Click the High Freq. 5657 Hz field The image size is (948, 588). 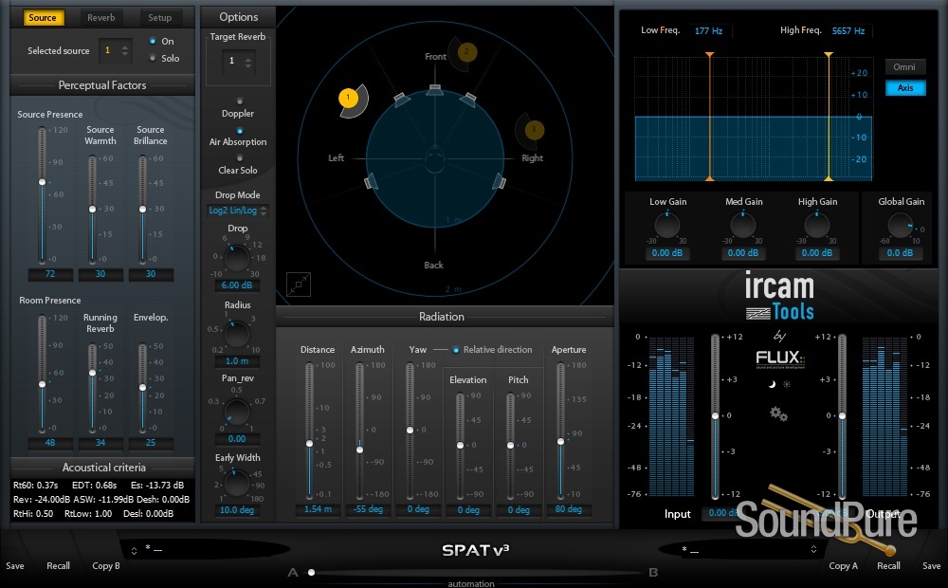click(x=848, y=31)
